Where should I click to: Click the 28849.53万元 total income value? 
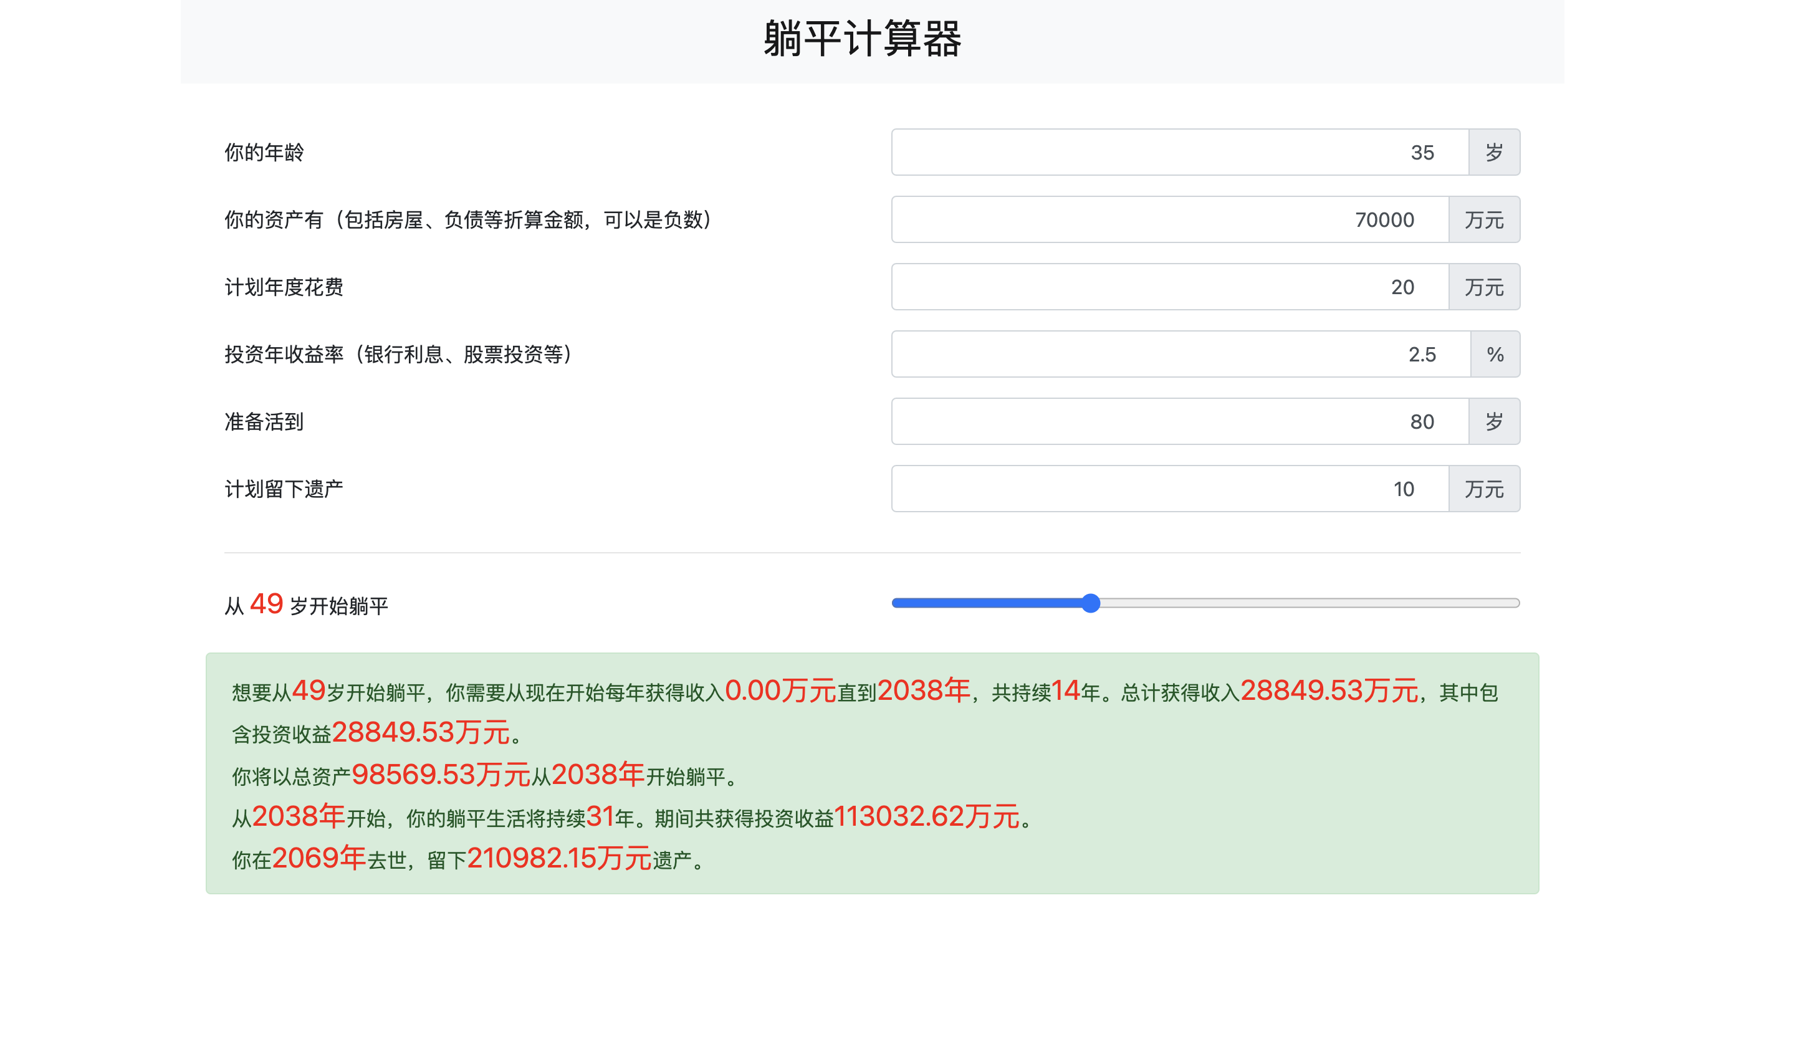point(1329,690)
